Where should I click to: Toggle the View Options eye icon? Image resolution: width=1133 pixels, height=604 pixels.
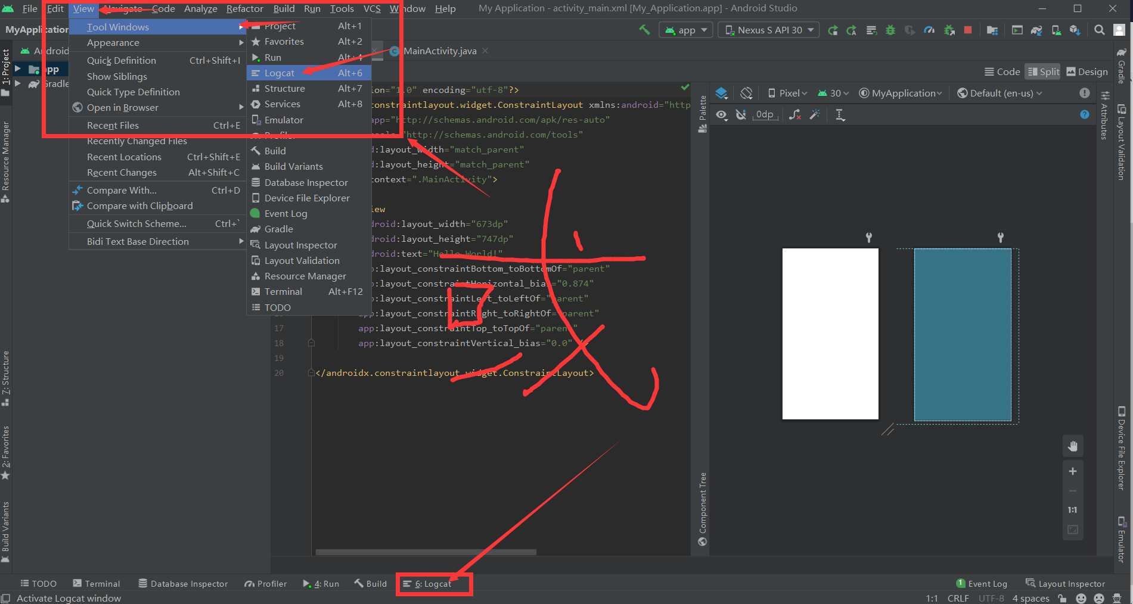[x=722, y=114]
